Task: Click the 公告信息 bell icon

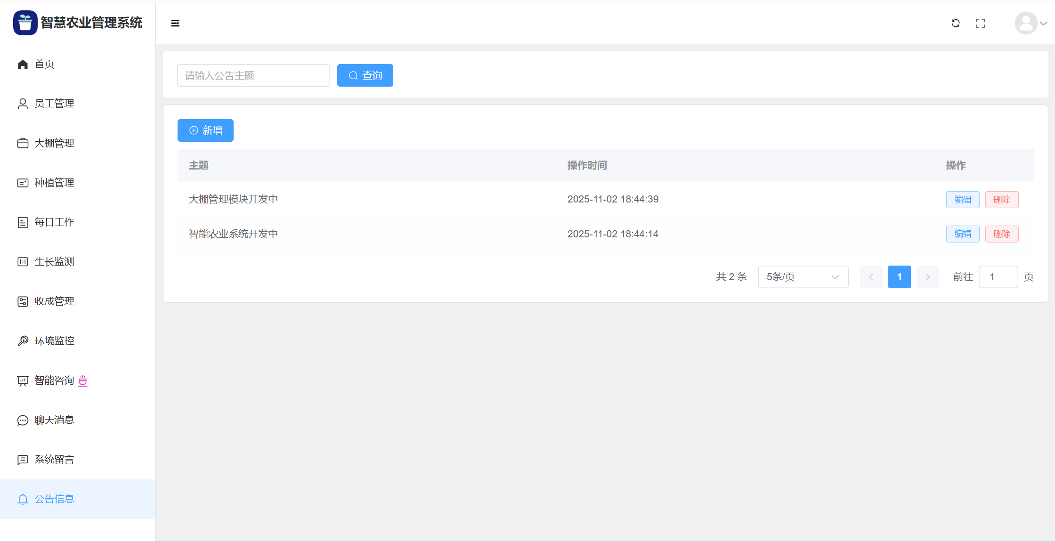Action: [23, 499]
